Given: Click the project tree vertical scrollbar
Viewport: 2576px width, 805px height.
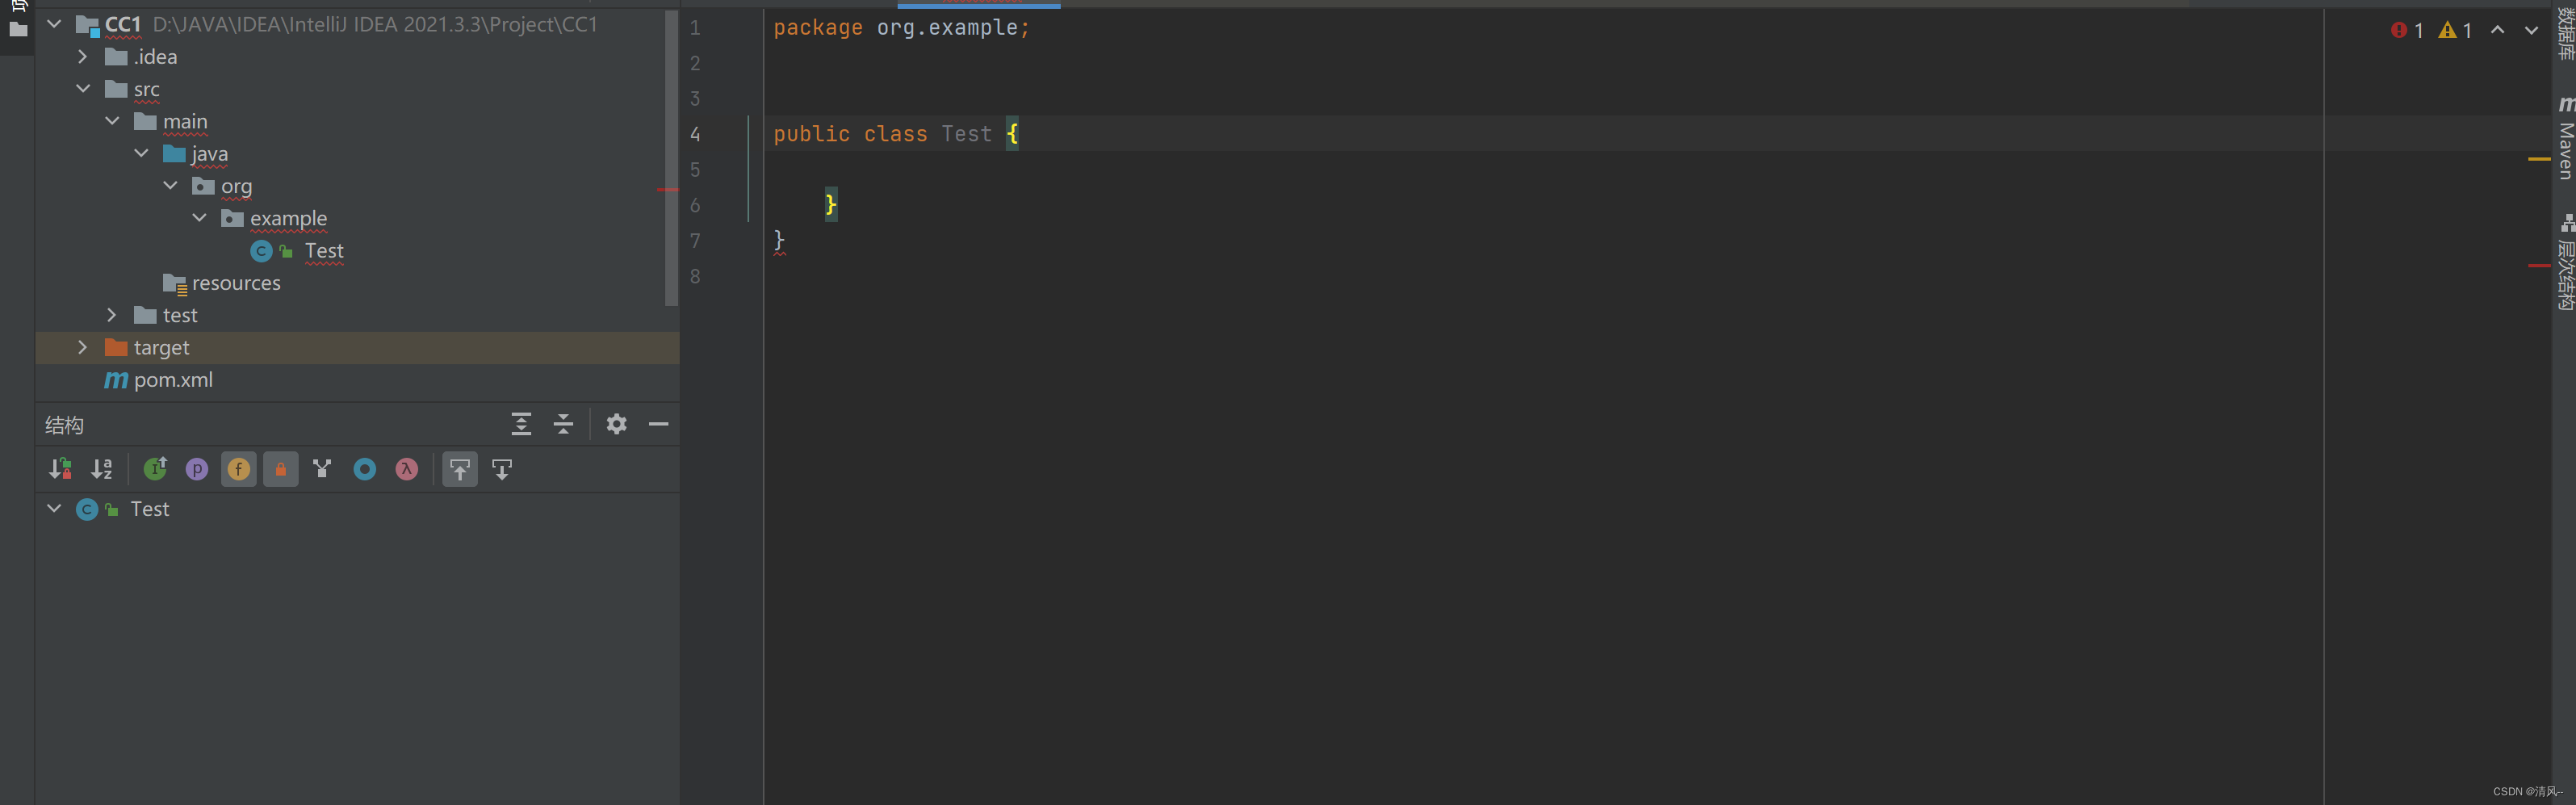Looking at the screenshot, I should (x=672, y=158).
